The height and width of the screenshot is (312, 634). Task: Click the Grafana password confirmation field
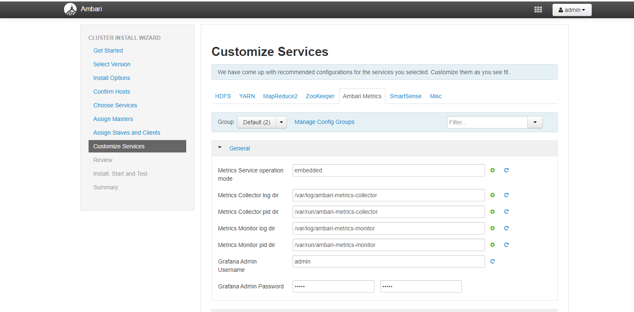tap(421, 286)
